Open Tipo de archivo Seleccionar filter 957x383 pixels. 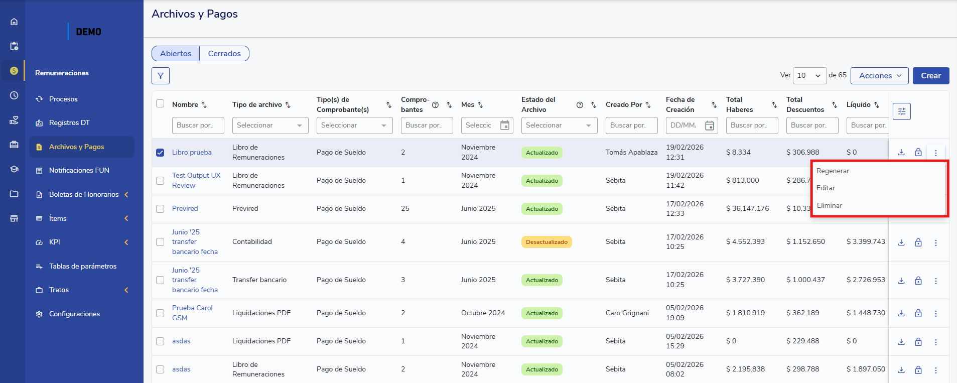270,125
